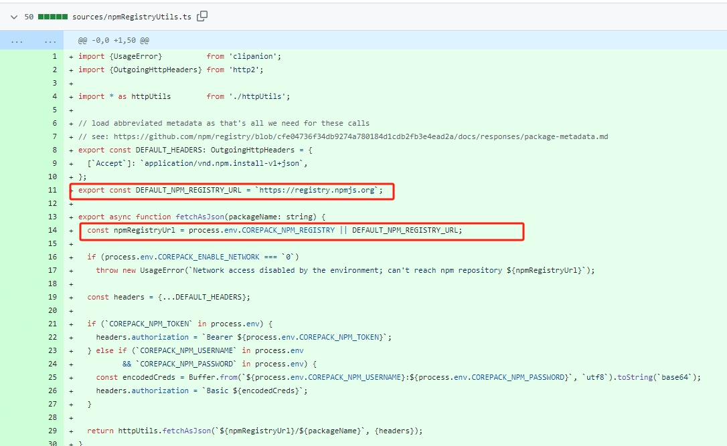Click the green diffstat squares indicator
This screenshot has height=446, width=727.
pos(53,16)
